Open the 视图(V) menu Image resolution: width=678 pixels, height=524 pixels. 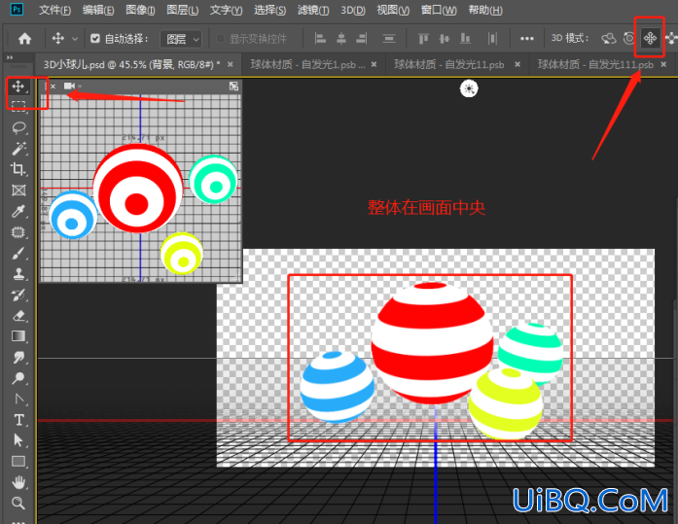point(393,10)
